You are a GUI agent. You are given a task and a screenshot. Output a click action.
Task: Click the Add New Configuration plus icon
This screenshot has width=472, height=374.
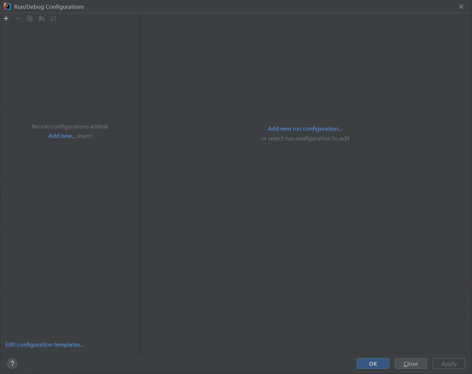(x=6, y=18)
